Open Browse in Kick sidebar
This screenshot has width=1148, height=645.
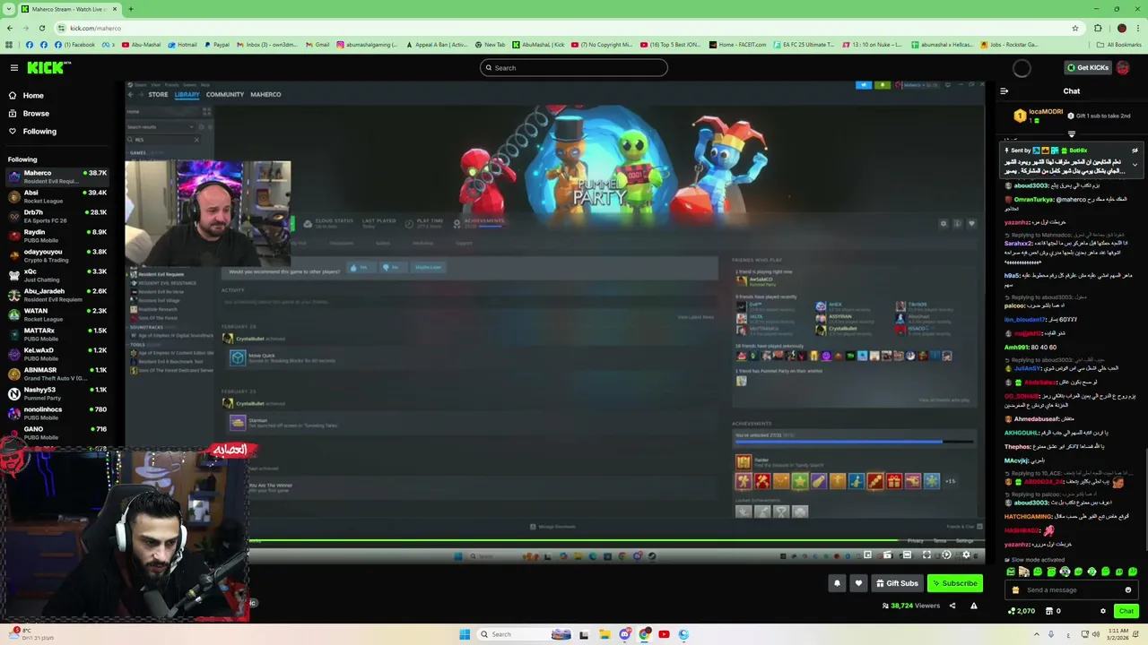(36, 114)
